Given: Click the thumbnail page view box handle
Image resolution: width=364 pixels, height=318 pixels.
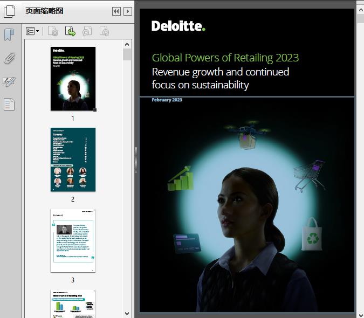Looking at the screenshot, I should click(95, 110).
